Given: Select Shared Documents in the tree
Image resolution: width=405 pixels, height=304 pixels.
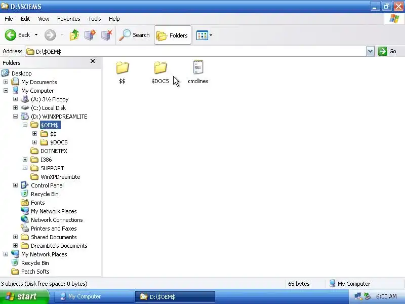Looking at the screenshot, I should tap(54, 237).
